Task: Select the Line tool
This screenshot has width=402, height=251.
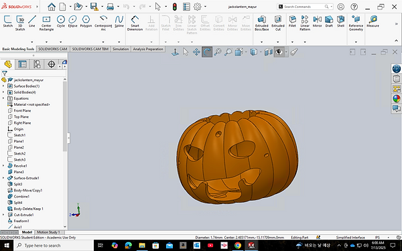Action: coord(31,21)
